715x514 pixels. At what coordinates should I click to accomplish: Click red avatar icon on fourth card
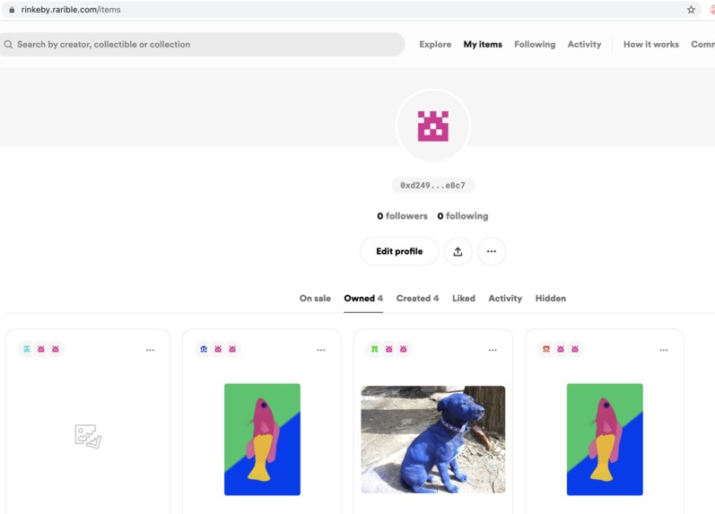point(545,349)
